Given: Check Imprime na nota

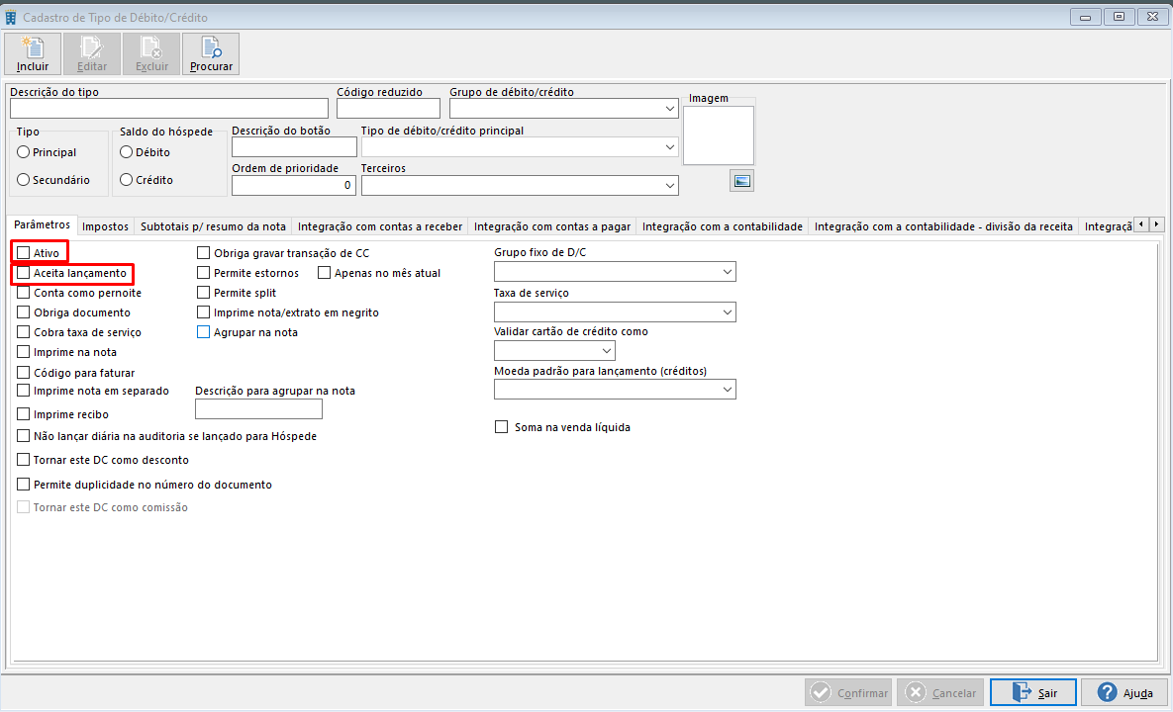Looking at the screenshot, I should tap(23, 352).
